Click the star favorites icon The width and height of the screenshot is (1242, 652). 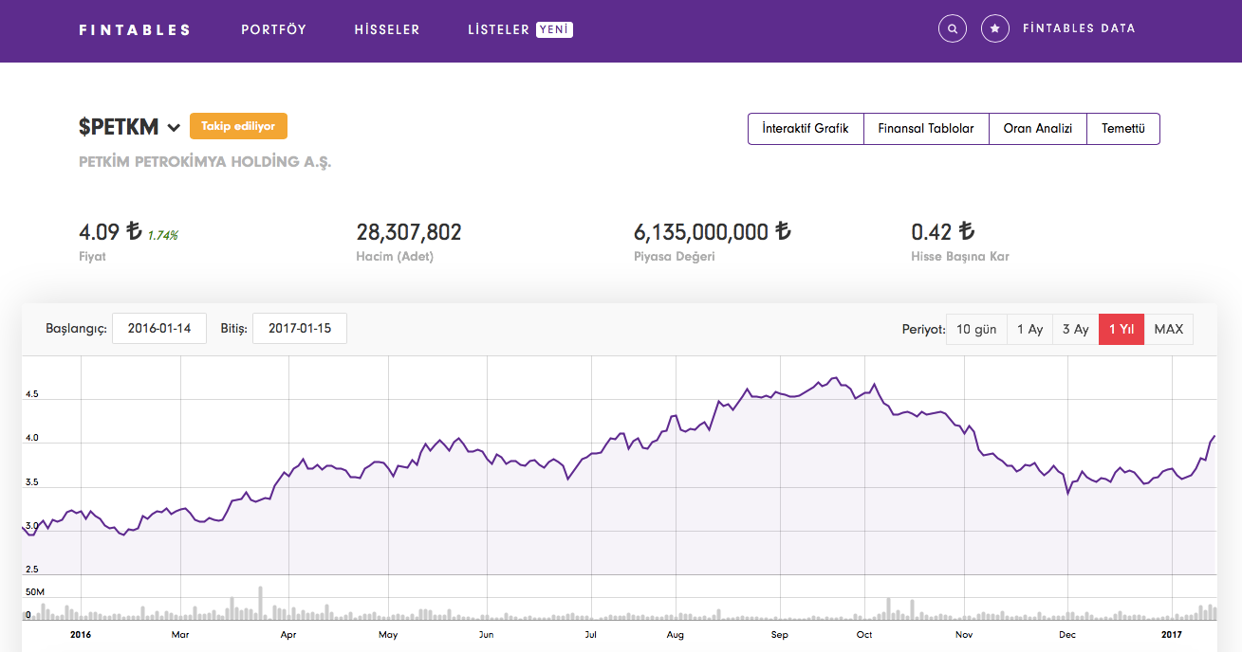(x=994, y=28)
